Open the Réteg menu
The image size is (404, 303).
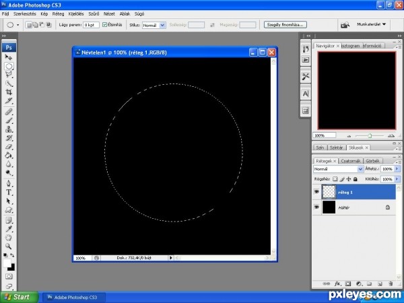click(x=58, y=14)
